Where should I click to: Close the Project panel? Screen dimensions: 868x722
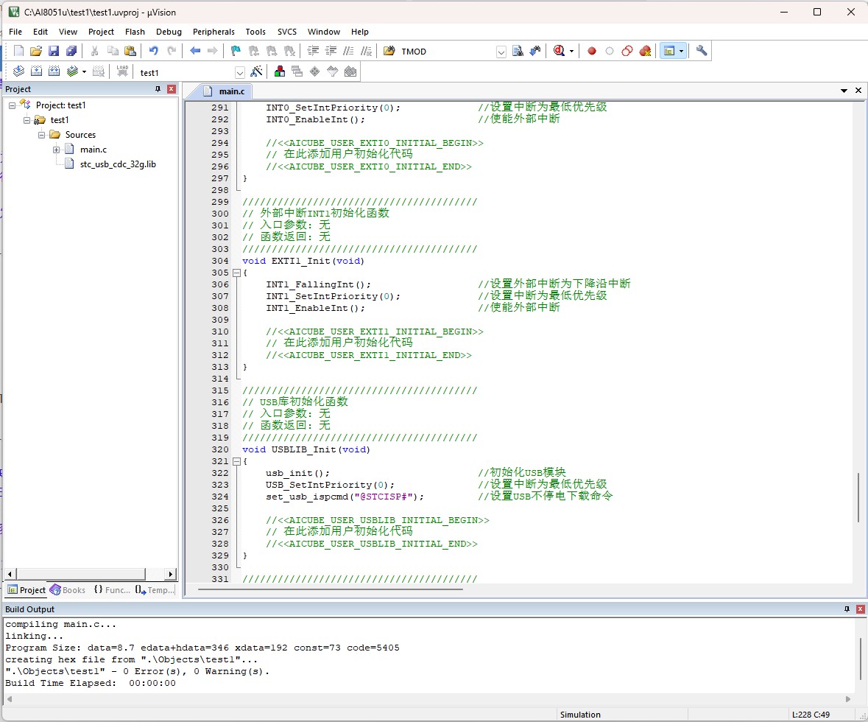tap(172, 89)
